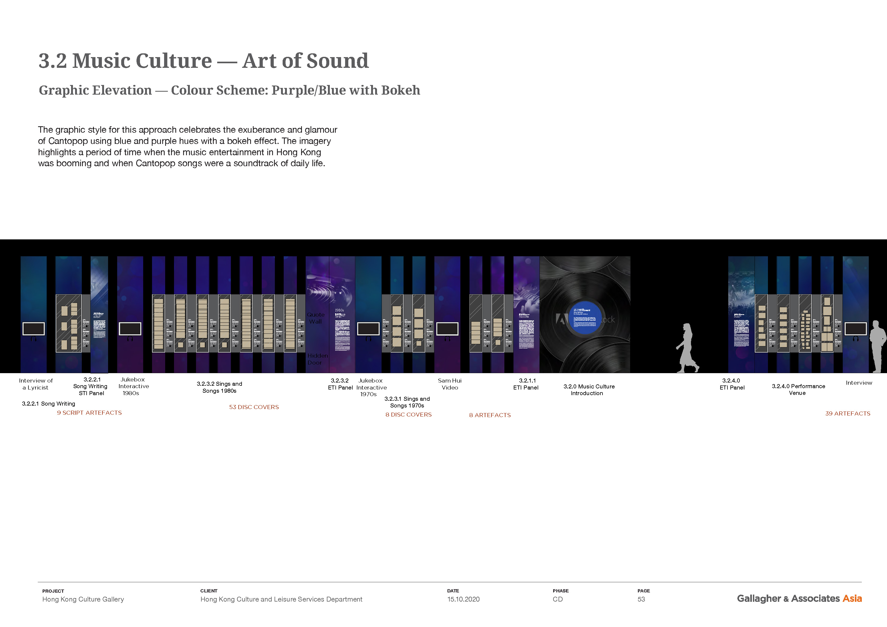The image size is (887, 627).
Task: Click the '39 ARTEFACTS' red caption
Action: tap(848, 414)
